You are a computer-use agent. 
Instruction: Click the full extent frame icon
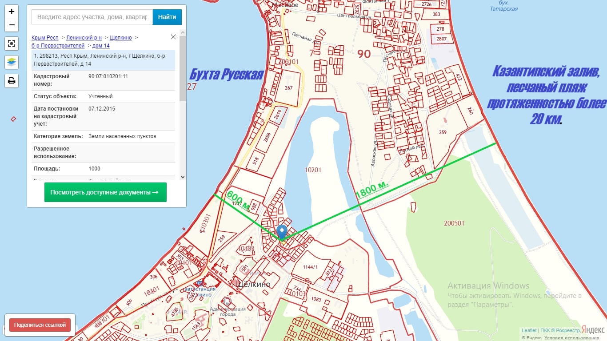pos(12,44)
